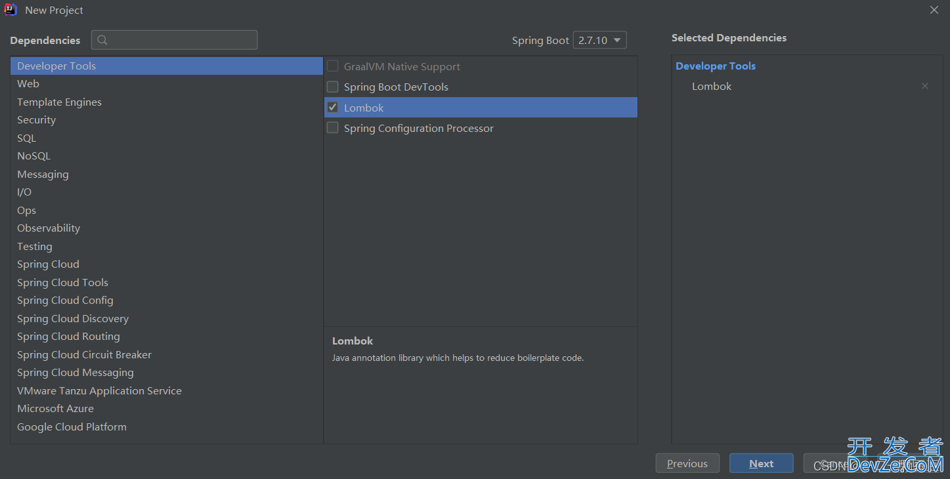This screenshot has height=479, width=950.
Task: Close the New Project dialog
Action: click(934, 10)
